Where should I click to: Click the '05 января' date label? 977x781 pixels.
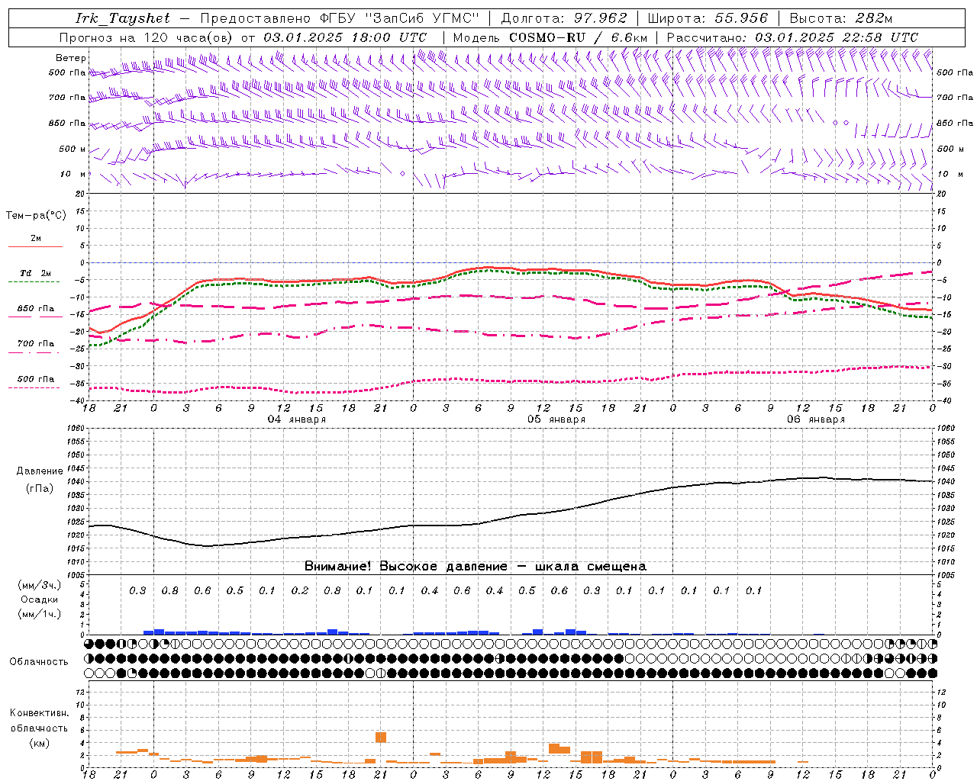click(x=556, y=419)
